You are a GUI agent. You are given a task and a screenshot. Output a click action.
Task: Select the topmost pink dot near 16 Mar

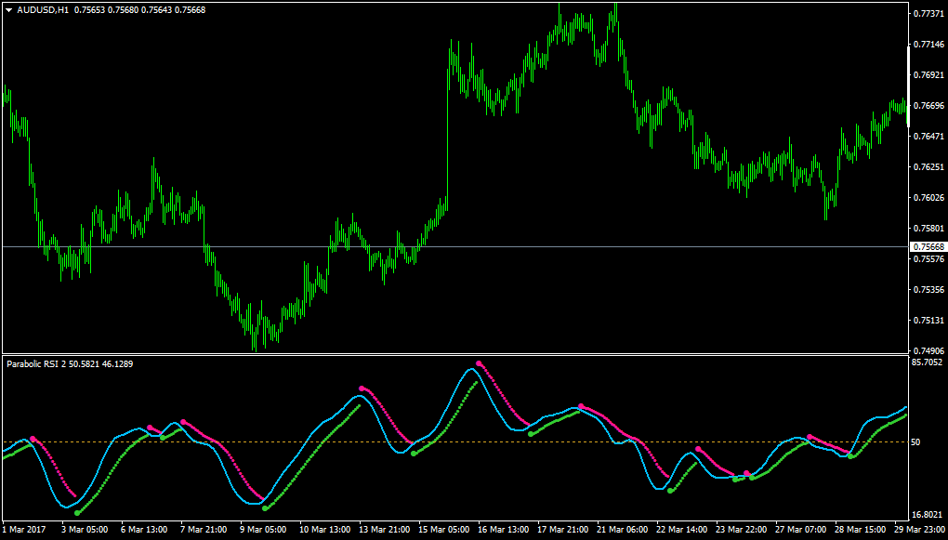pyautogui.click(x=479, y=363)
